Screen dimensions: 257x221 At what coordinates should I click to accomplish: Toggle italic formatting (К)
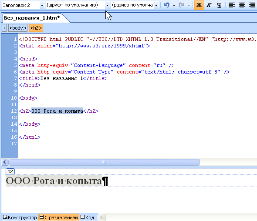[x=209, y=5]
